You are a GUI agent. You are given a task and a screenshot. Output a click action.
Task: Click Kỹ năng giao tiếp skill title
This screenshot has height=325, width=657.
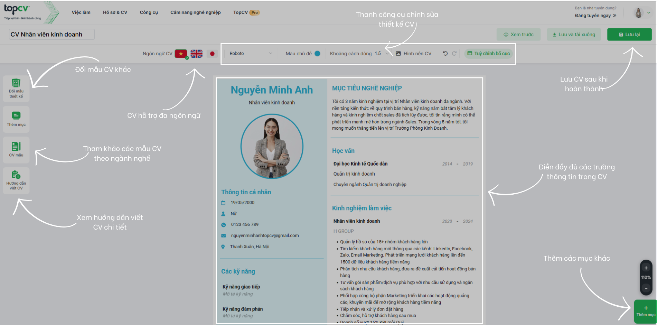tap(241, 287)
